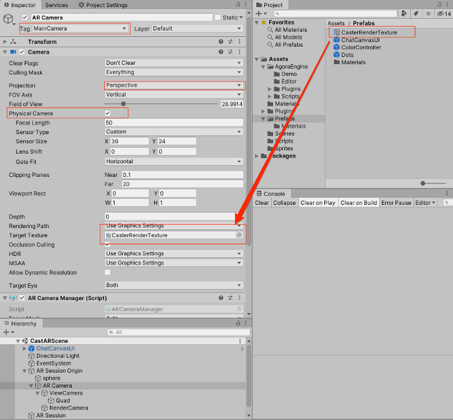Open Target Texture object picker circle
Image resolution: width=453 pixels, height=420 pixels.
click(239, 235)
